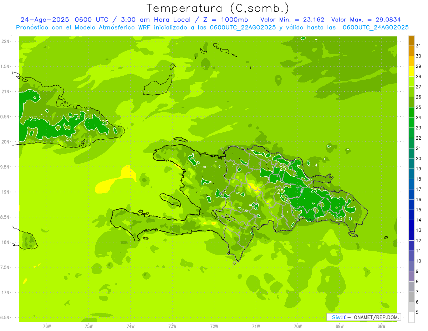Click the "22N" latitude label
The image size is (428, 331).
5,41
